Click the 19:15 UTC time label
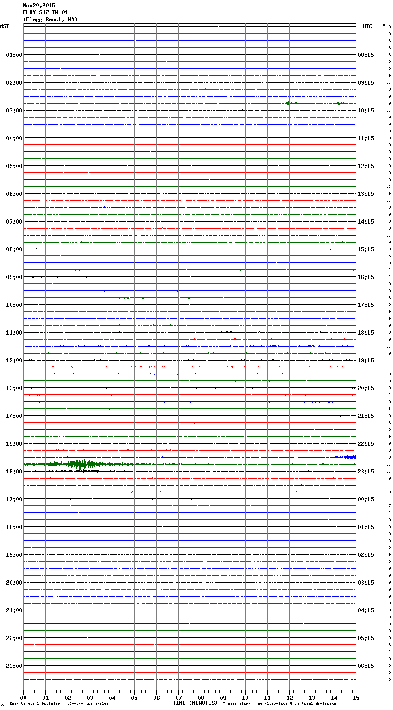Screen dimensions: 393x710 pyautogui.click(x=366, y=361)
